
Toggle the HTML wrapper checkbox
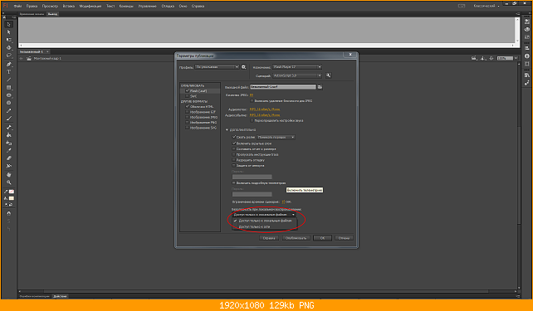[x=187, y=106]
